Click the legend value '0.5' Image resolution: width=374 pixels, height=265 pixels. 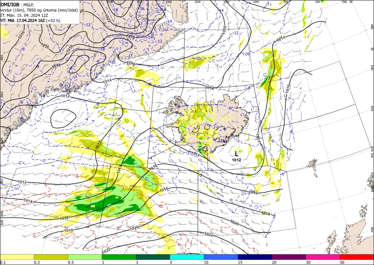[x=71, y=262]
